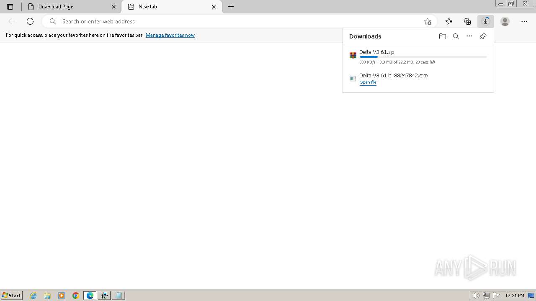536x301 pixels.
Task: Click the download speed status text
Action: pyautogui.click(x=397, y=62)
